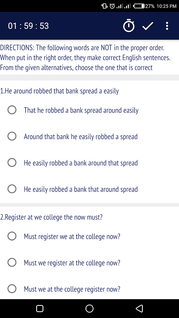Tap the 01:59:53 countdown timer
179x318 pixels.
point(28,26)
